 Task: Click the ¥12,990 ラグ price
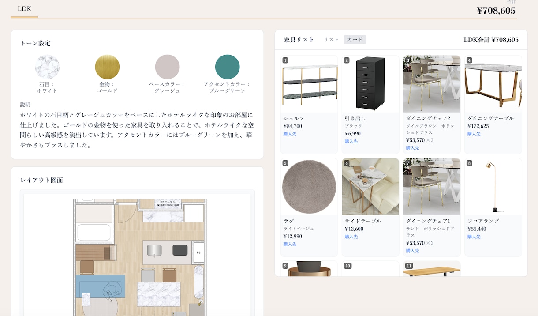click(292, 237)
